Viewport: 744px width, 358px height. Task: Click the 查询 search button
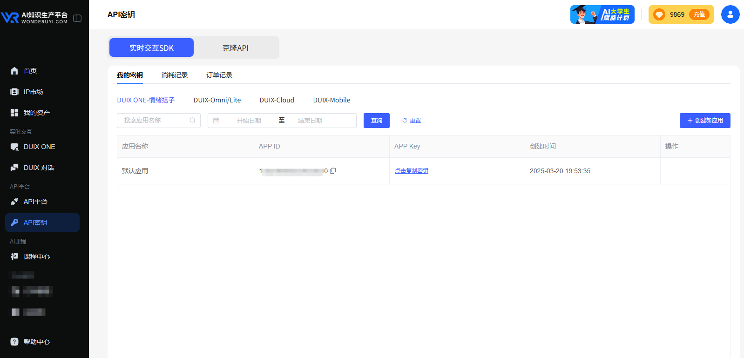[376, 121]
